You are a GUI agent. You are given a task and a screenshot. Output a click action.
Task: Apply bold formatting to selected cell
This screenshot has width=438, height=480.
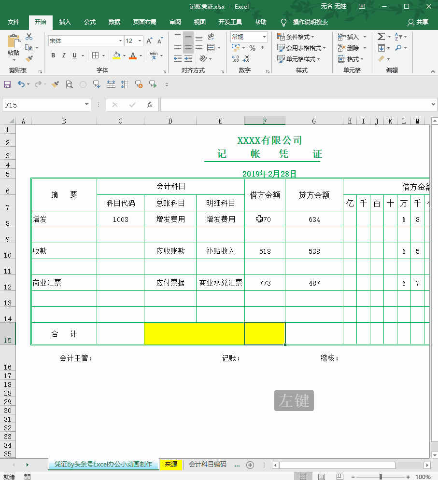click(53, 55)
